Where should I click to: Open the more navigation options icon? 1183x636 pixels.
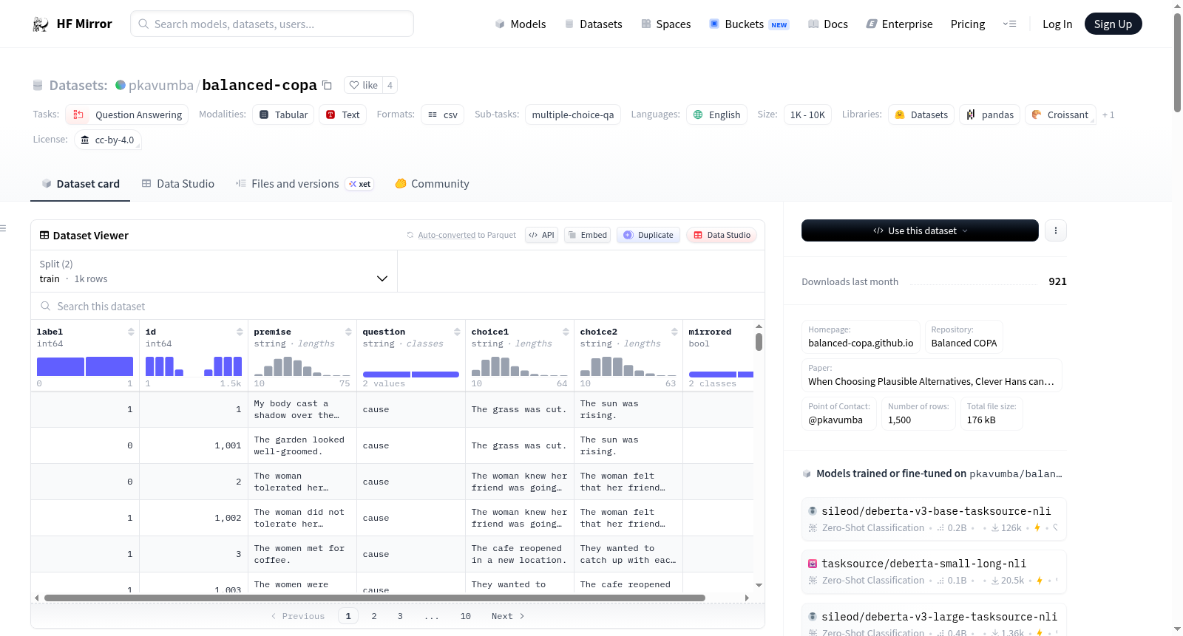(x=1009, y=24)
